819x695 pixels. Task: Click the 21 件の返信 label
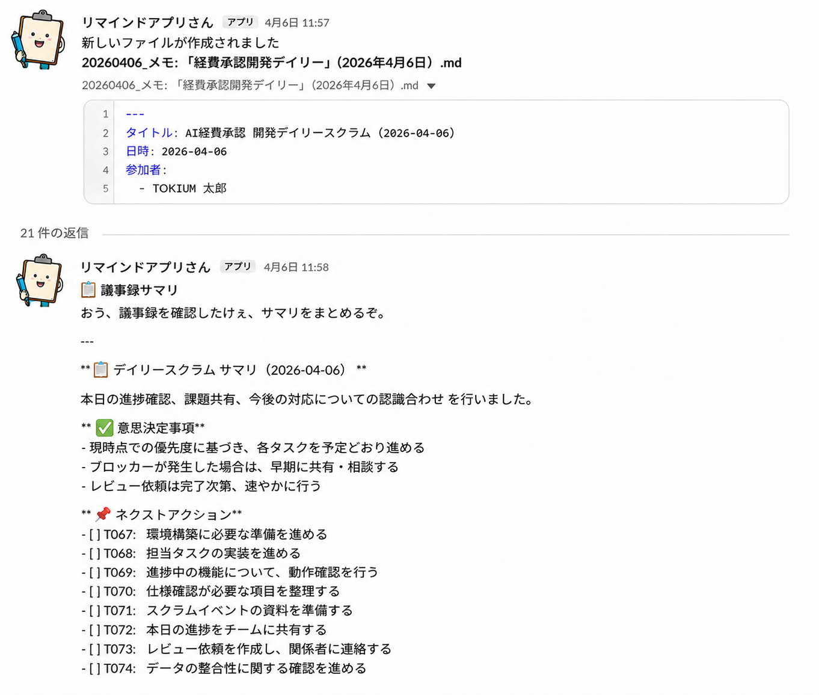click(54, 233)
